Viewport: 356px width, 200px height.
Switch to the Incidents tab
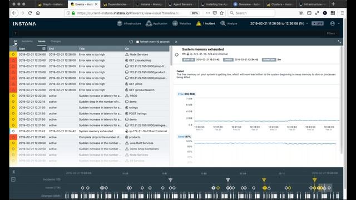tap(27, 41)
